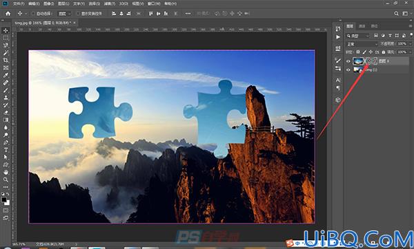The height and width of the screenshot is (249, 414).
Task: Open the Actions panel play icon
Action: (x=338, y=37)
